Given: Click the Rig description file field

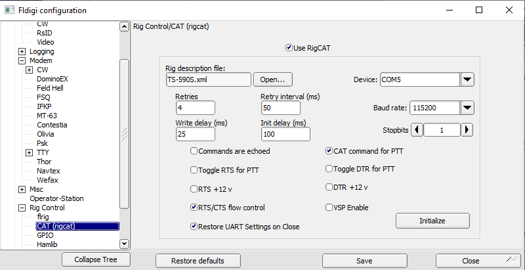Looking at the screenshot, I should point(208,79).
